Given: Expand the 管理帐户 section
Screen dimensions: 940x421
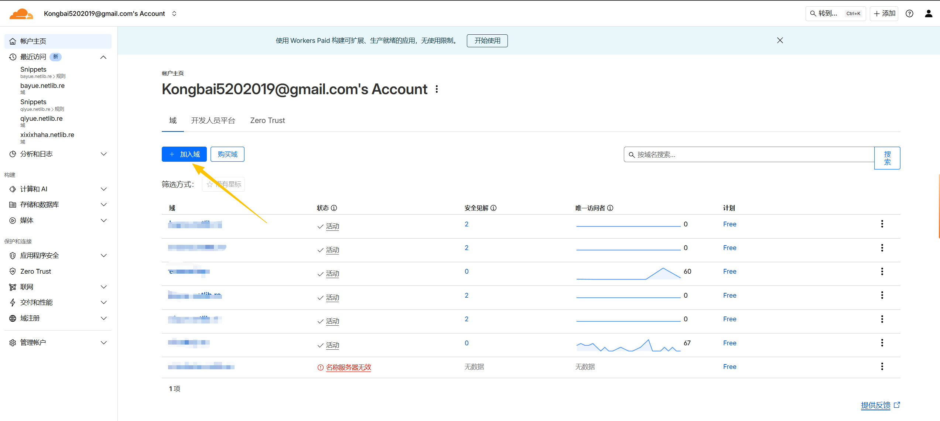Looking at the screenshot, I should tap(103, 343).
